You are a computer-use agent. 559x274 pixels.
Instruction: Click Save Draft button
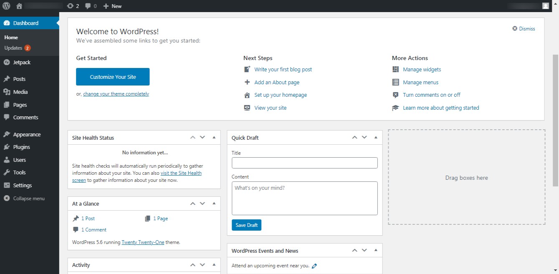point(246,225)
